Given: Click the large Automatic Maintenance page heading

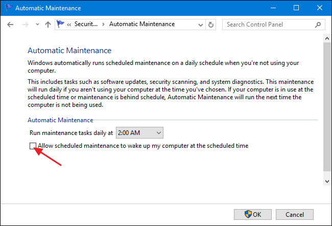Looking at the screenshot, I should (x=69, y=51).
